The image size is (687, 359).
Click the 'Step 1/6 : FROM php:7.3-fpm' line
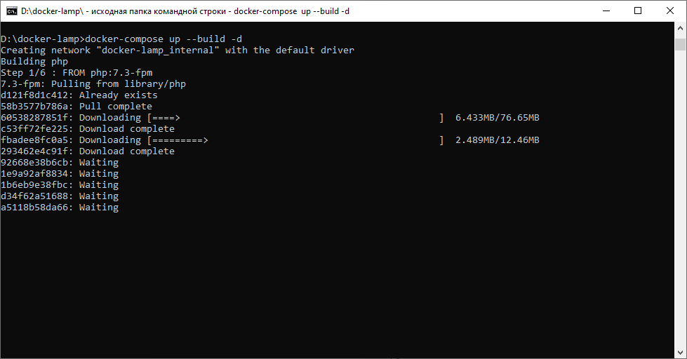click(x=76, y=73)
